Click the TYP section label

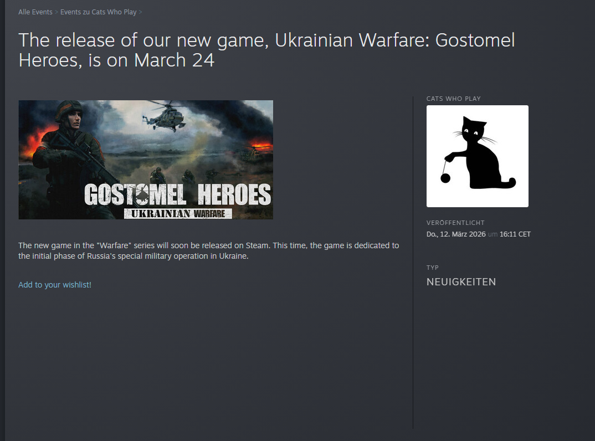pos(433,268)
